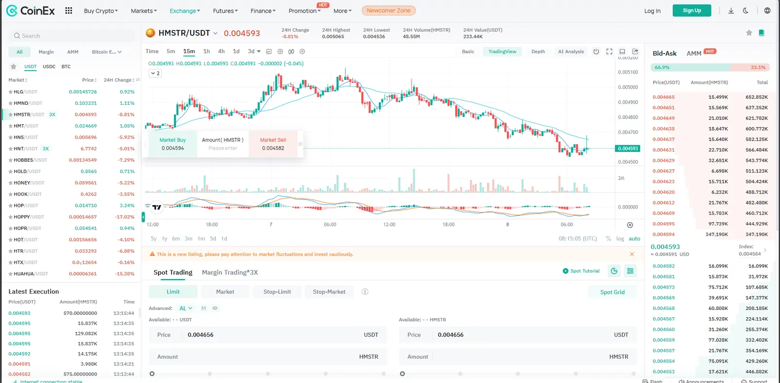Viewport: 780px width, 383px height.
Task: Click buy Price input field
Action: click(268, 335)
